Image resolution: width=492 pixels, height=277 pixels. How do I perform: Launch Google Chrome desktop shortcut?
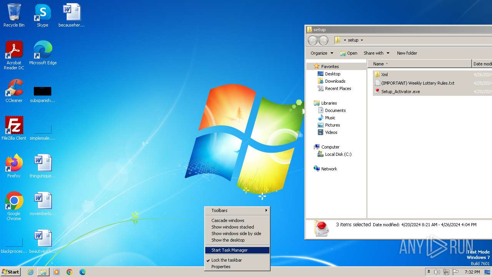[14, 206]
